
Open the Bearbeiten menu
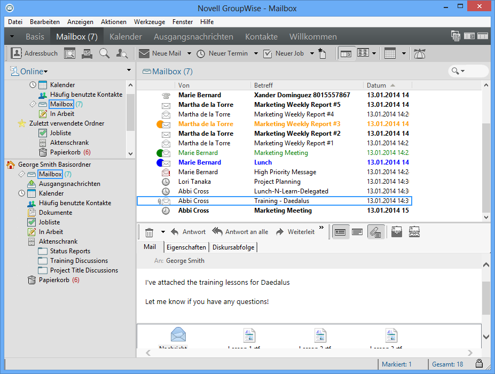click(x=45, y=22)
